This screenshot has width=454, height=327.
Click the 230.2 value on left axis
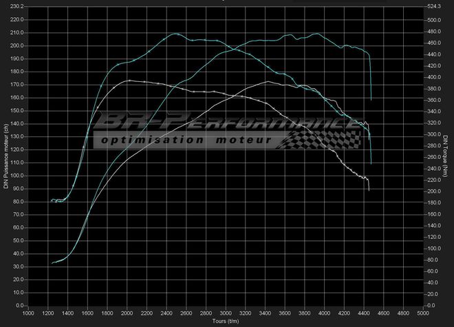[17, 6]
